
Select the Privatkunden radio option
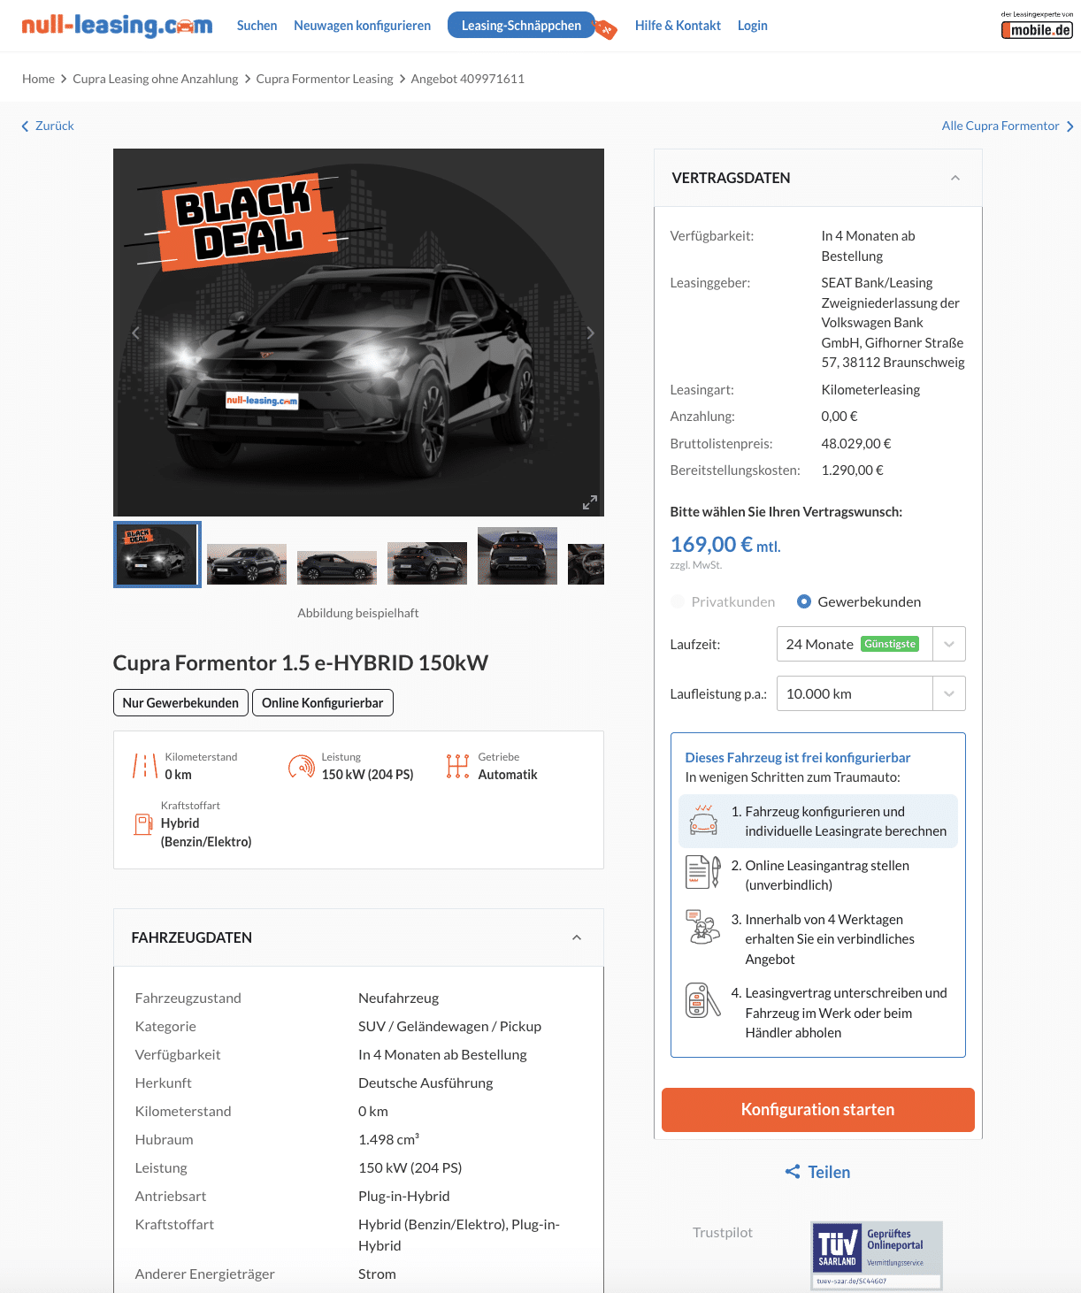tap(678, 601)
